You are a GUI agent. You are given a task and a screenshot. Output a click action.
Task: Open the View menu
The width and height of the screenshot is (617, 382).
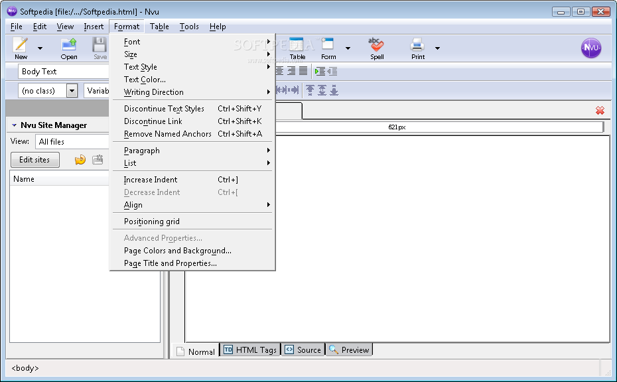click(x=65, y=27)
